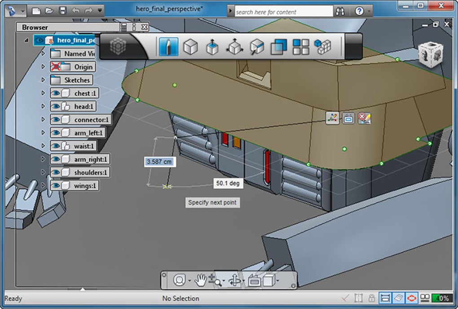Screen dimensions: 458x309
Task: Expand the connector:1 node
Action: click(43, 119)
